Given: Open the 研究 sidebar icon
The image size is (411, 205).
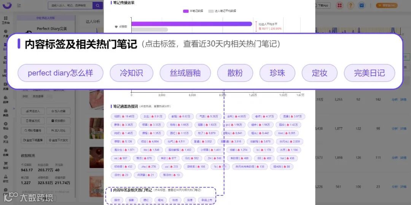Looking at the screenshot, I should click(x=5, y=178).
